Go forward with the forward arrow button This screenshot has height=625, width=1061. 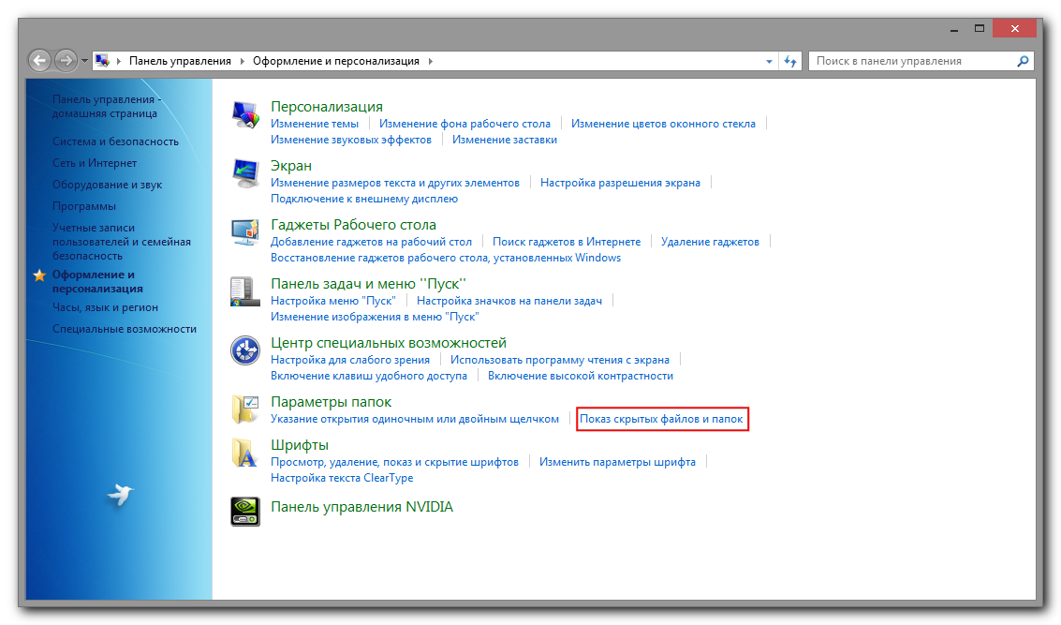[66, 61]
